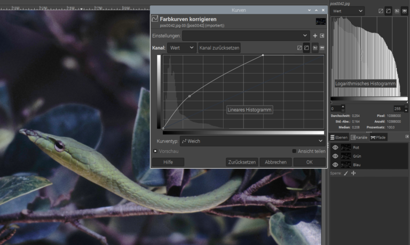Open the Einstellungen presets dropdown
The image size is (410, 245).
(245, 36)
